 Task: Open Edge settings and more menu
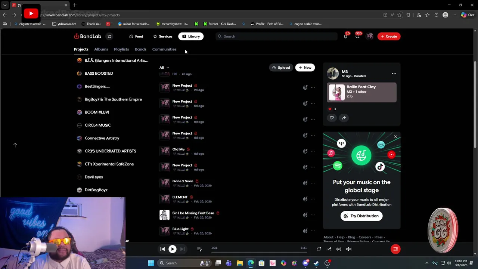(x=454, y=15)
